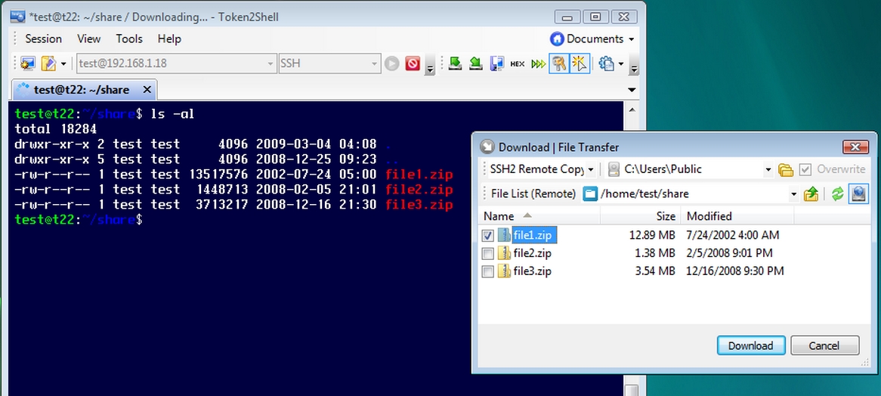Open the View menu
Image resolution: width=881 pixels, height=396 pixels.
(88, 39)
